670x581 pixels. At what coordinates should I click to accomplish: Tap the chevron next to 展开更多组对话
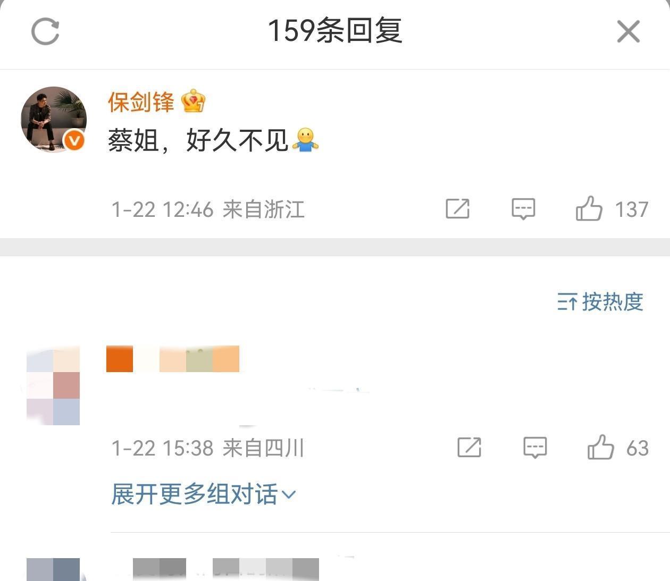coord(288,495)
